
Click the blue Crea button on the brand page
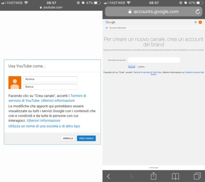pos(131,66)
